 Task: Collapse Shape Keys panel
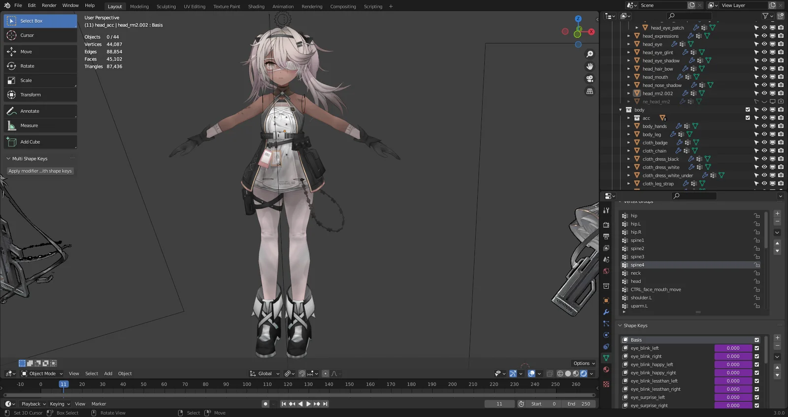point(620,325)
